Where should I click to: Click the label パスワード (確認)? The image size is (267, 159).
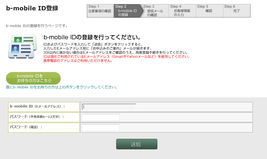(26, 127)
